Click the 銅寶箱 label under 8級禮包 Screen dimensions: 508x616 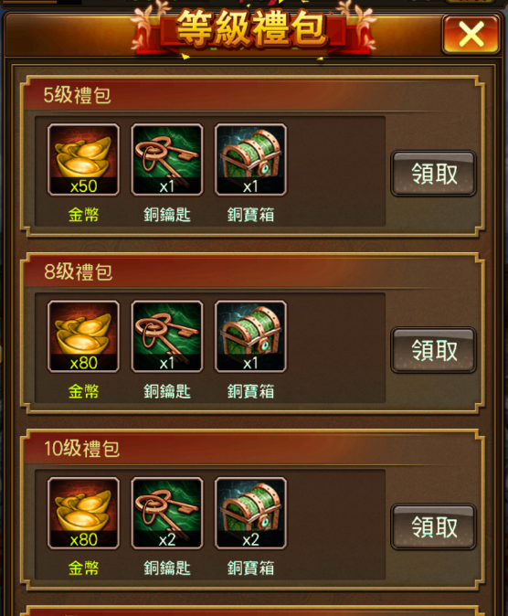click(x=250, y=391)
